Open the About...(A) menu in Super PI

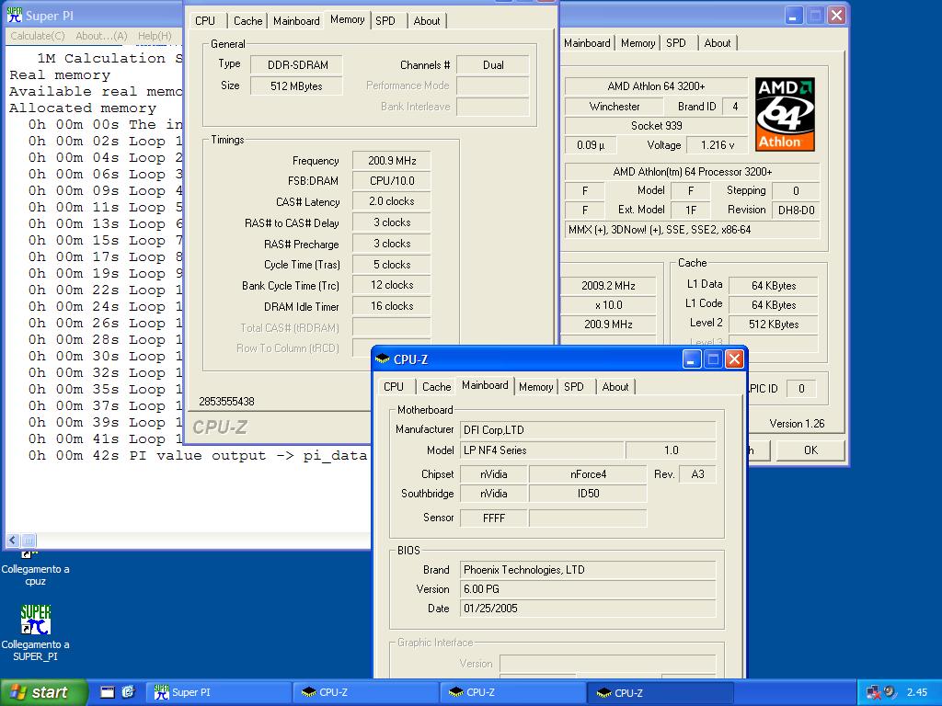(x=101, y=36)
